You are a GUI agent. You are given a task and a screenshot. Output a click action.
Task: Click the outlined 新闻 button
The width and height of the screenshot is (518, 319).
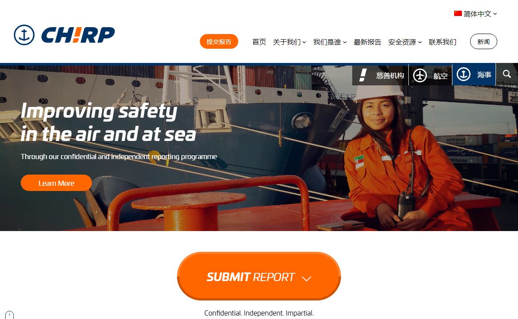point(483,41)
